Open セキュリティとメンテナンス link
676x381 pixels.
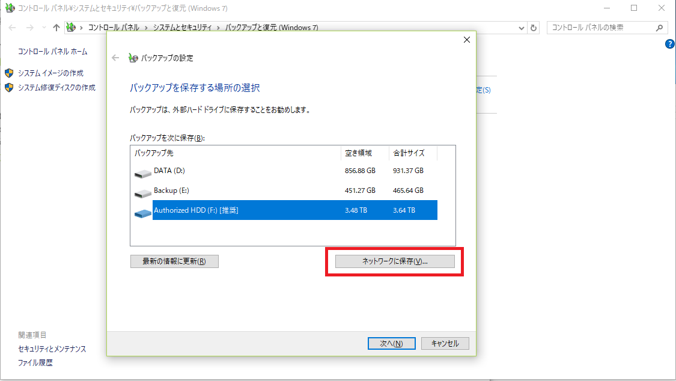click(52, 349)
